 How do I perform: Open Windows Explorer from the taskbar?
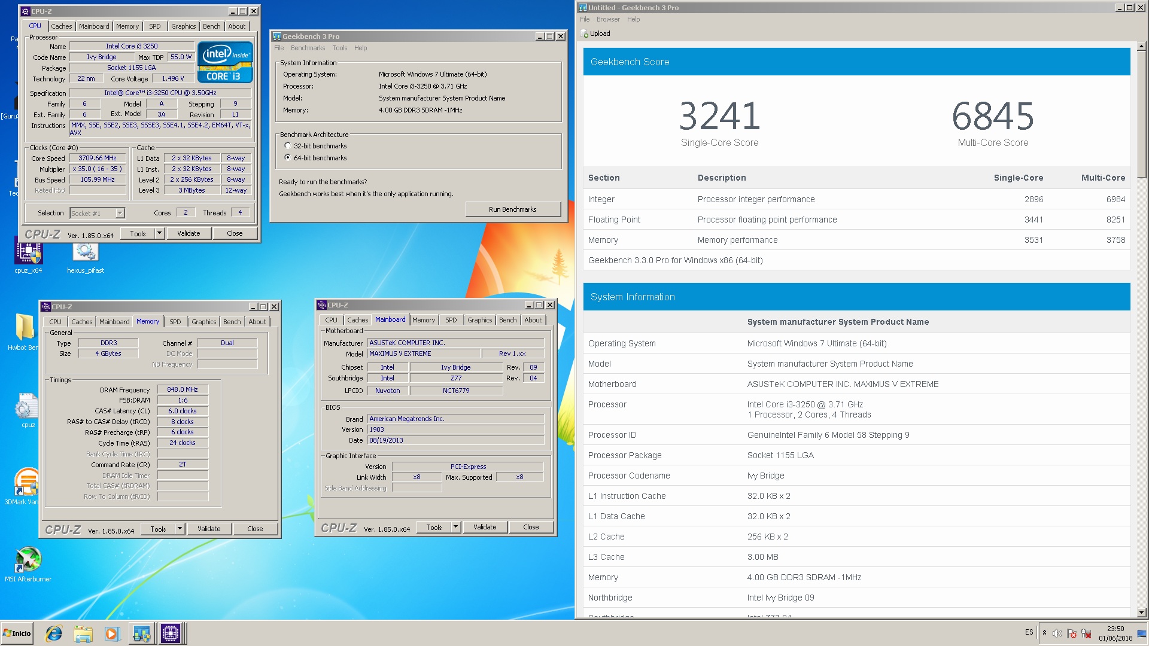83,633
